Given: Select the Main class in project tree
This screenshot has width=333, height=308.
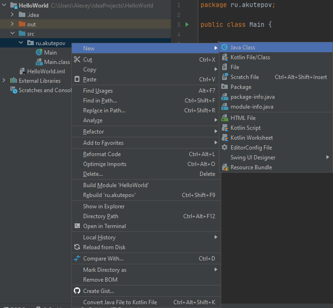Looking at the screenshot, I should (x=50, y=53).
